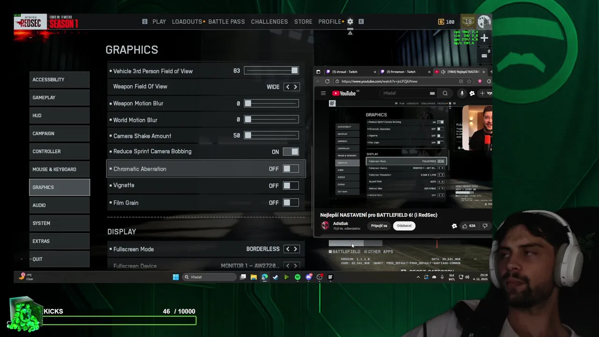Open the CHALLENGES menu

pos(270,22)
